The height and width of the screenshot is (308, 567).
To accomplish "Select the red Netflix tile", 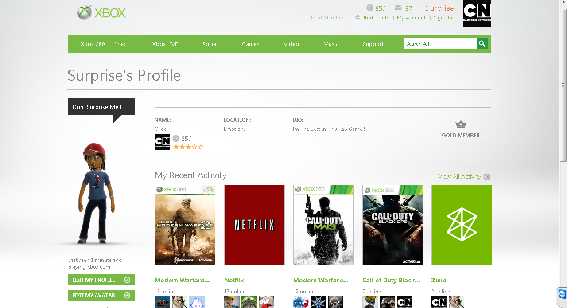I will (x=254, y=225).
